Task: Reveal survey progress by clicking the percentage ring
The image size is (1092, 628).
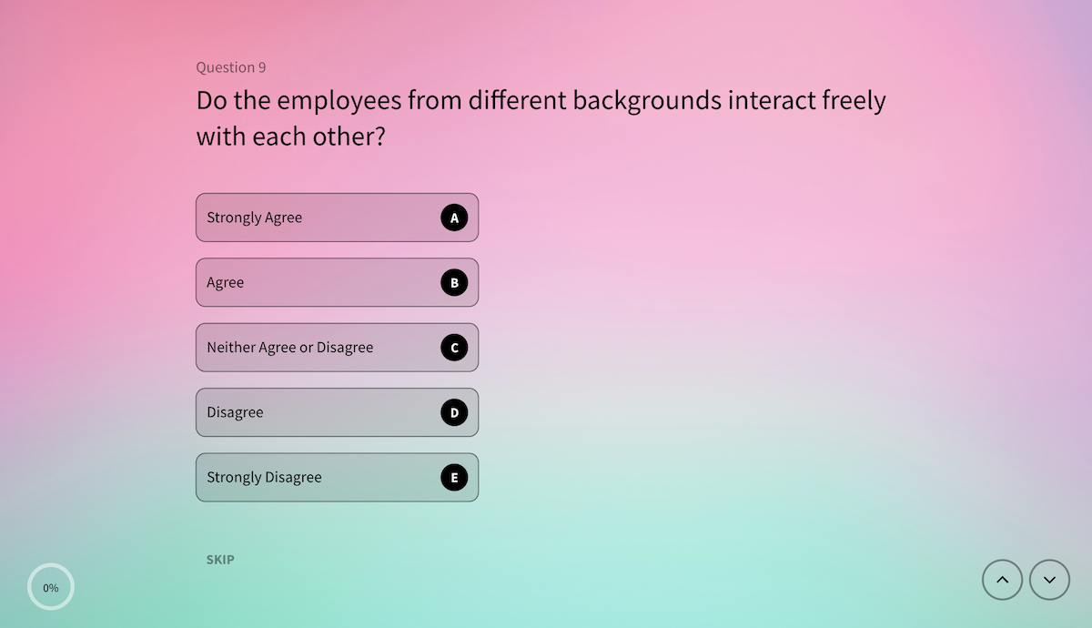Action: [x=50, y=587]
